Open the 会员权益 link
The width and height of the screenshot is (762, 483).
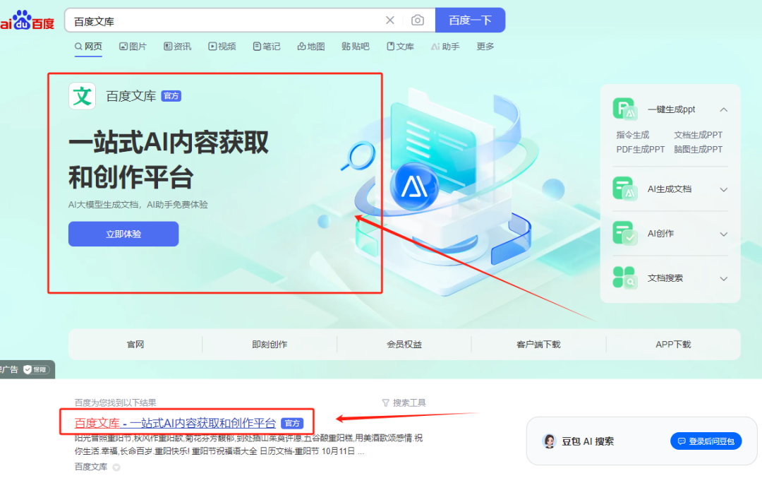click(404, 345)
